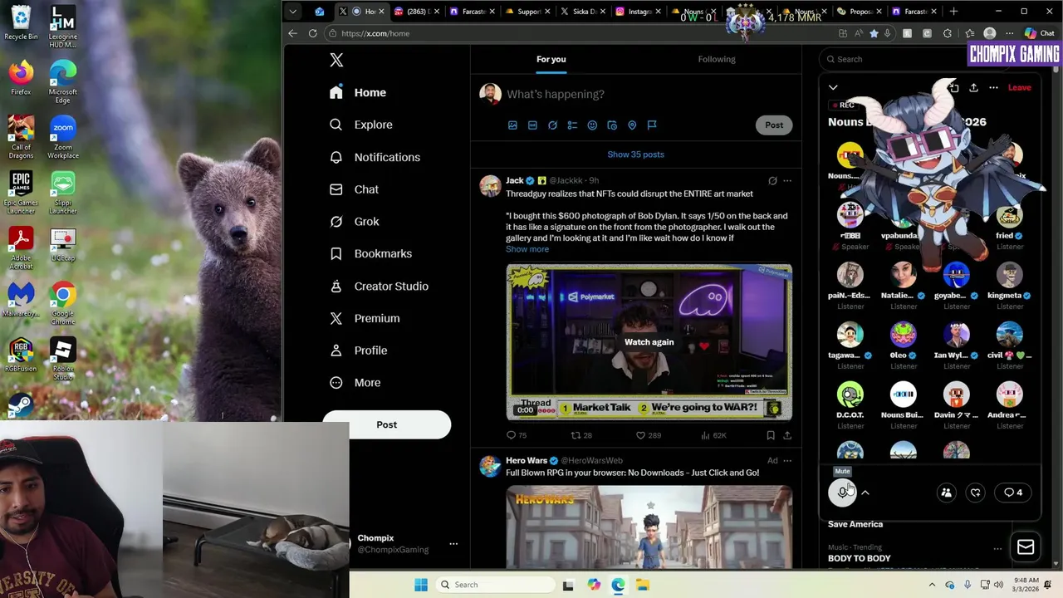Open the emoji picker in composer

[592, 125]
